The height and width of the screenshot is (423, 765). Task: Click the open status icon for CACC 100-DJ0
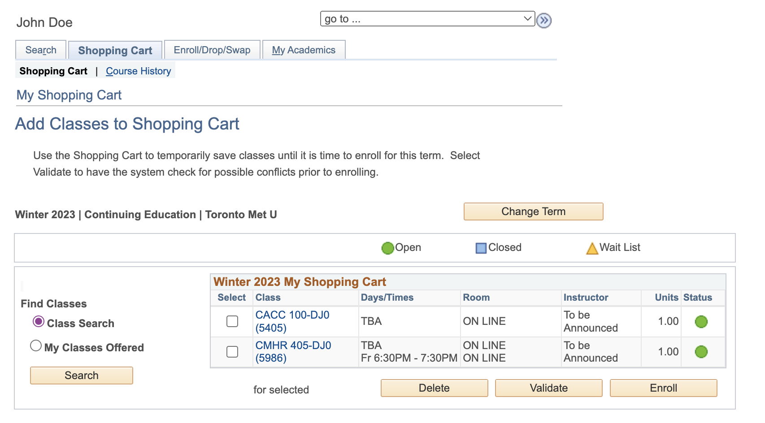pyautogui.click(x=701, y=321)
